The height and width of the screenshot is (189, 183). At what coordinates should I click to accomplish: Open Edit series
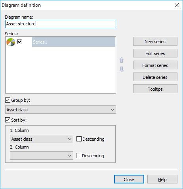click(x=155, y=53)
